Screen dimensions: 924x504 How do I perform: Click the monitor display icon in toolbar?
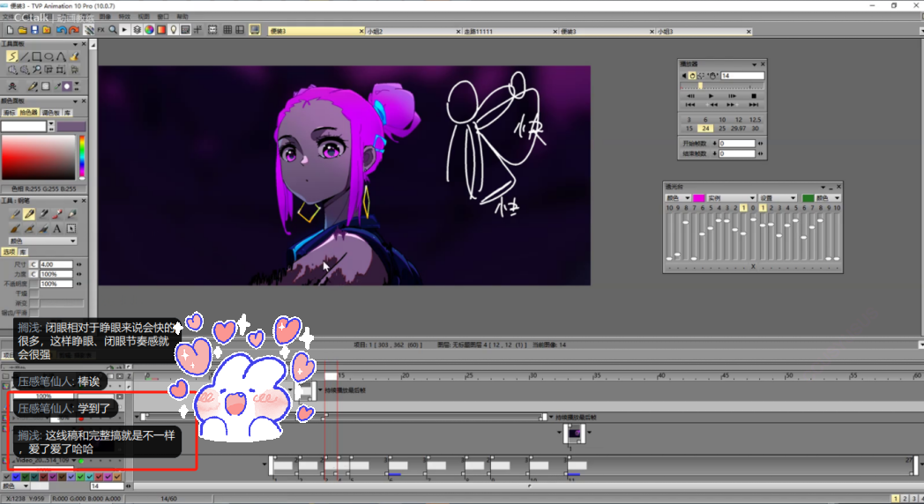click(x=255, y=29)
